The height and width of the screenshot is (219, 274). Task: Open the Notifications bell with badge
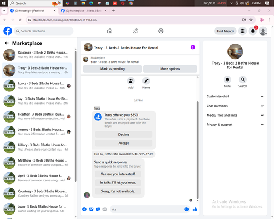point(253,31)
